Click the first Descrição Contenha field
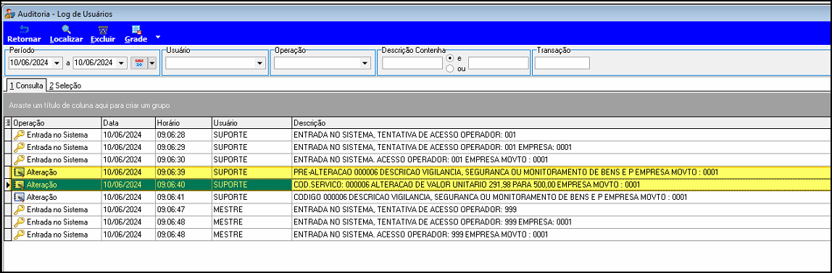The height and width of the screenshot is (273, 832). click(412, 63)
